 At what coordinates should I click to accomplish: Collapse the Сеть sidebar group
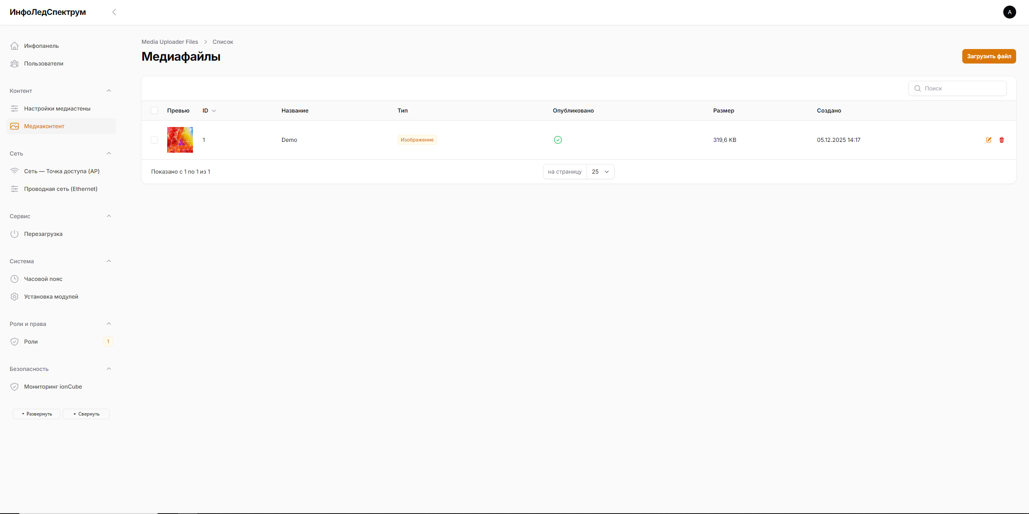point(109,154)
